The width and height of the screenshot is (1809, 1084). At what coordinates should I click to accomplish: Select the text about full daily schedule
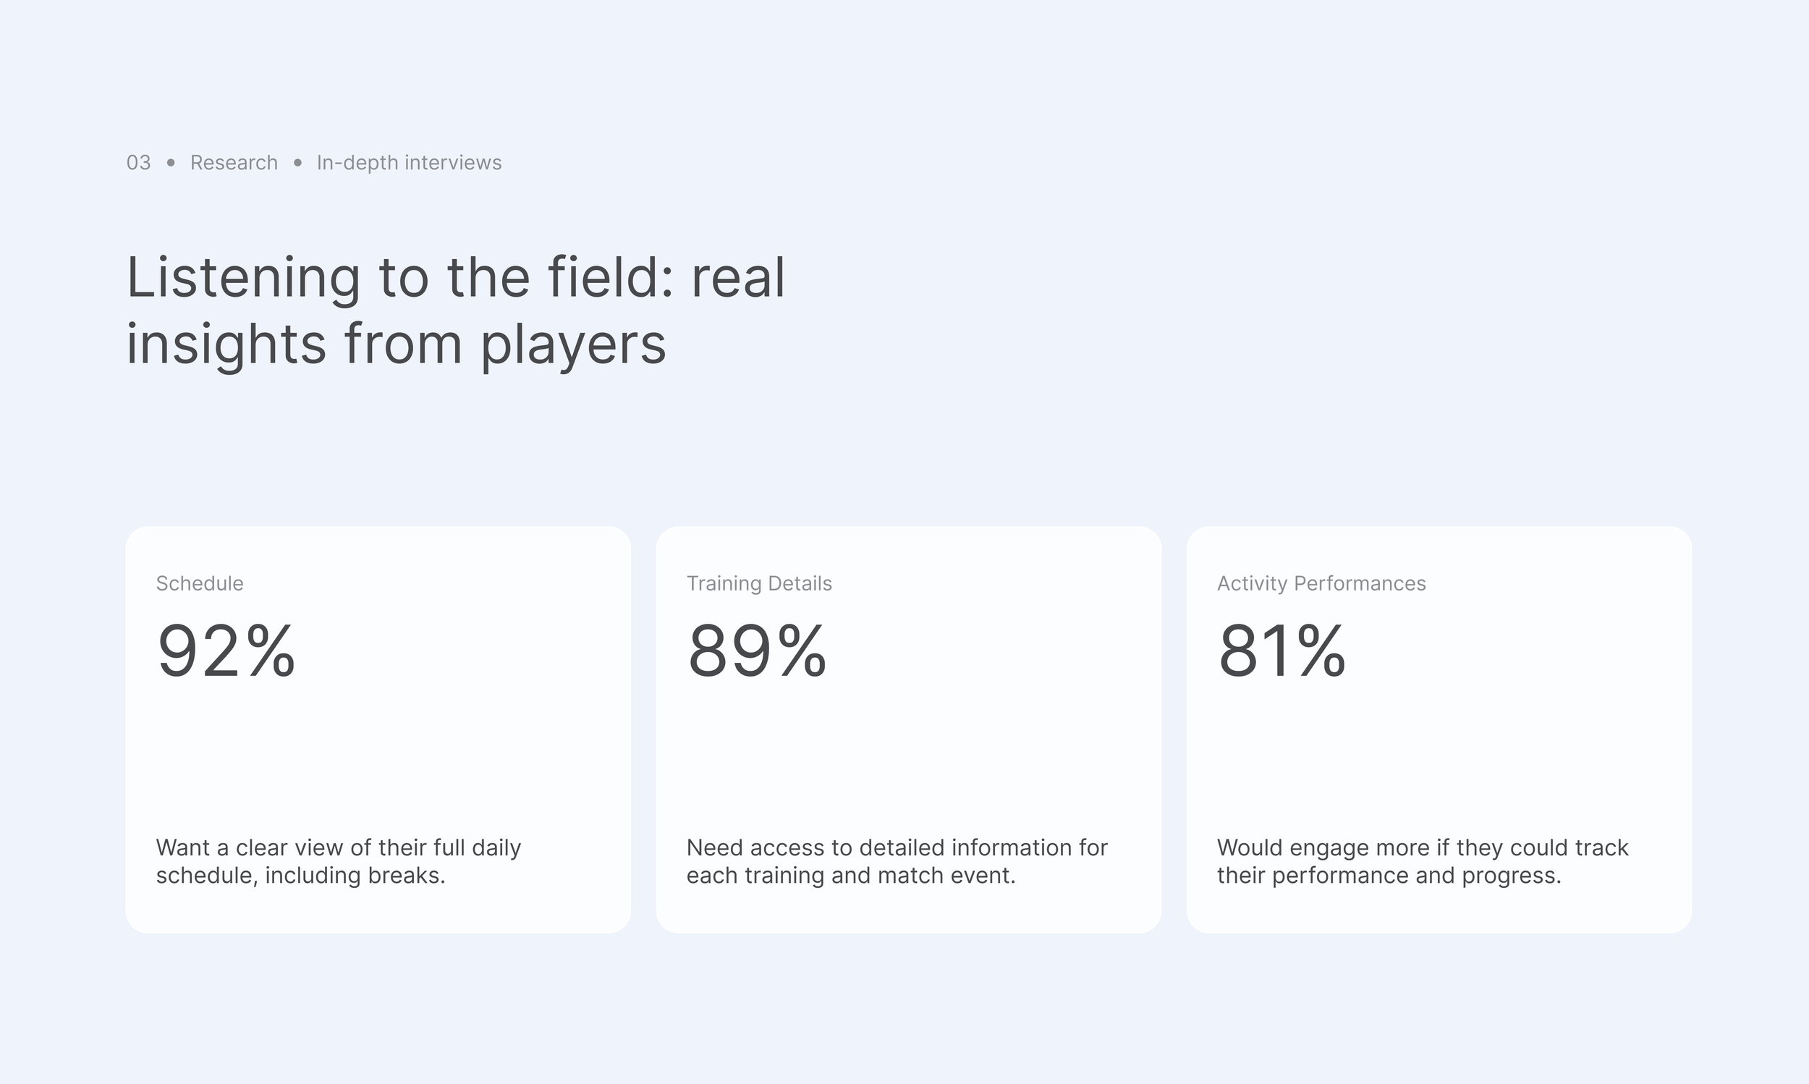coord(338,861)
